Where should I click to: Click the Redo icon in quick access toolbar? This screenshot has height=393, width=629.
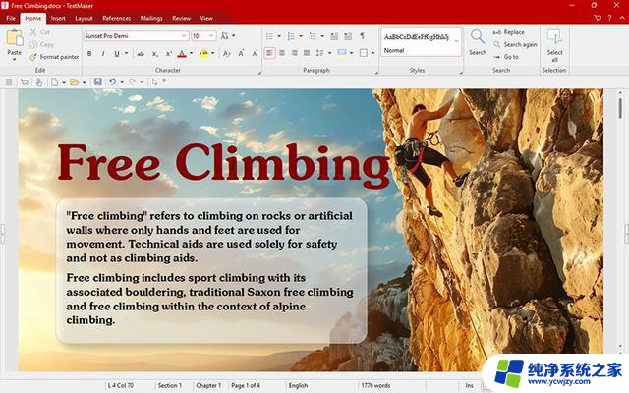132,83
